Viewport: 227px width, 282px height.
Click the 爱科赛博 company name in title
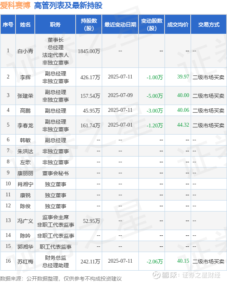tap(15, 5)
